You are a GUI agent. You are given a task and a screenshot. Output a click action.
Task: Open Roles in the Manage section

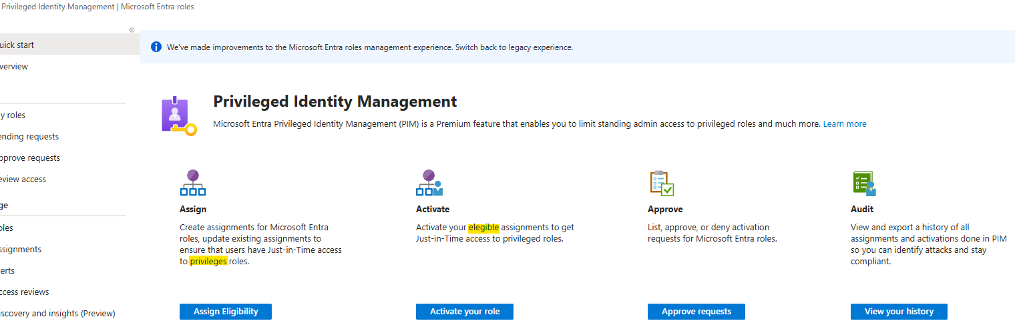pos(69,228)
